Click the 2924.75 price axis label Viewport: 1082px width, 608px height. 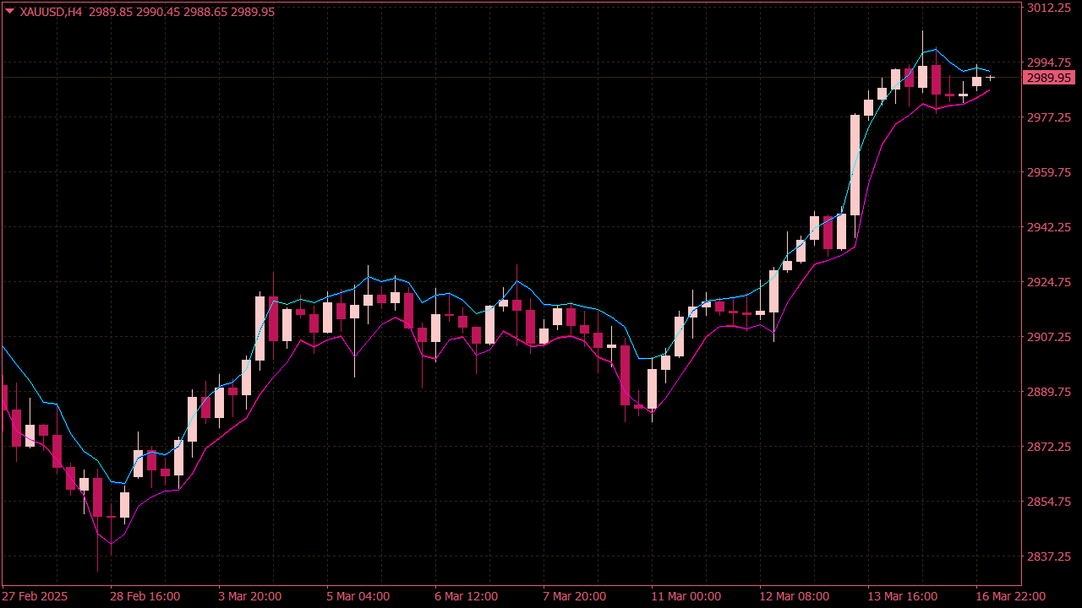[1049, 282]
